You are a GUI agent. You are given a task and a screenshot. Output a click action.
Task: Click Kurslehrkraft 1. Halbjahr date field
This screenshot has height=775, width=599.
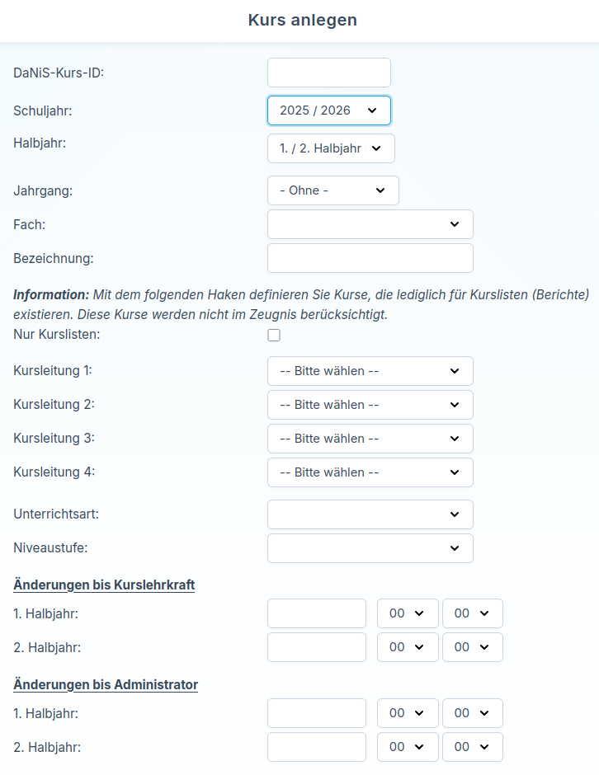(x=316, y=613)
